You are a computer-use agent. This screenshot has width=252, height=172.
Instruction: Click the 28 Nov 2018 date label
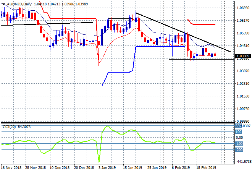coord(36,167)
